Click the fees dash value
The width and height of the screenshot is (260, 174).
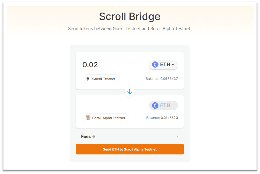point(177,136)
